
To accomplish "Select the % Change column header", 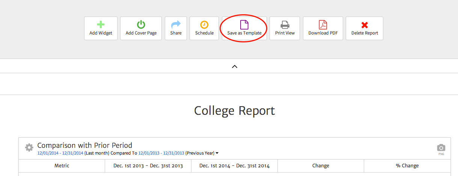I will tap(407, 166).
